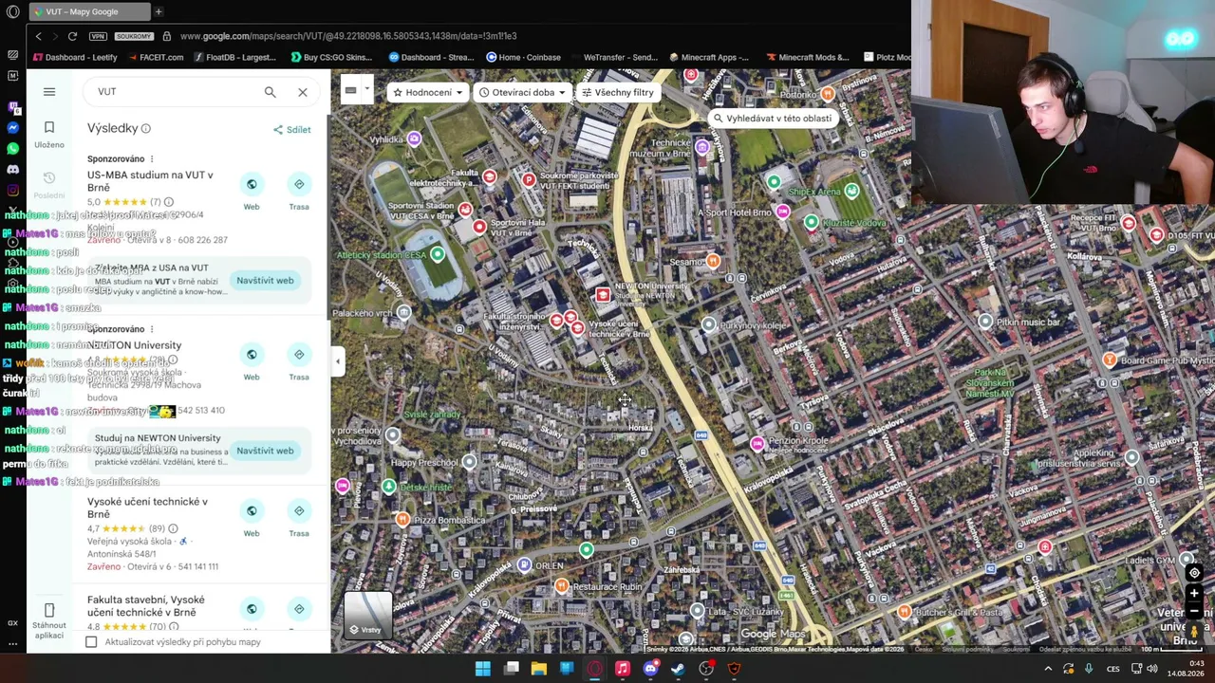The width and height of the screenshot is (1215, 683).
Task: Toggle Aktualizovat výsledky při pohybu mapy checkbox
Action: [x=91, y=642]
